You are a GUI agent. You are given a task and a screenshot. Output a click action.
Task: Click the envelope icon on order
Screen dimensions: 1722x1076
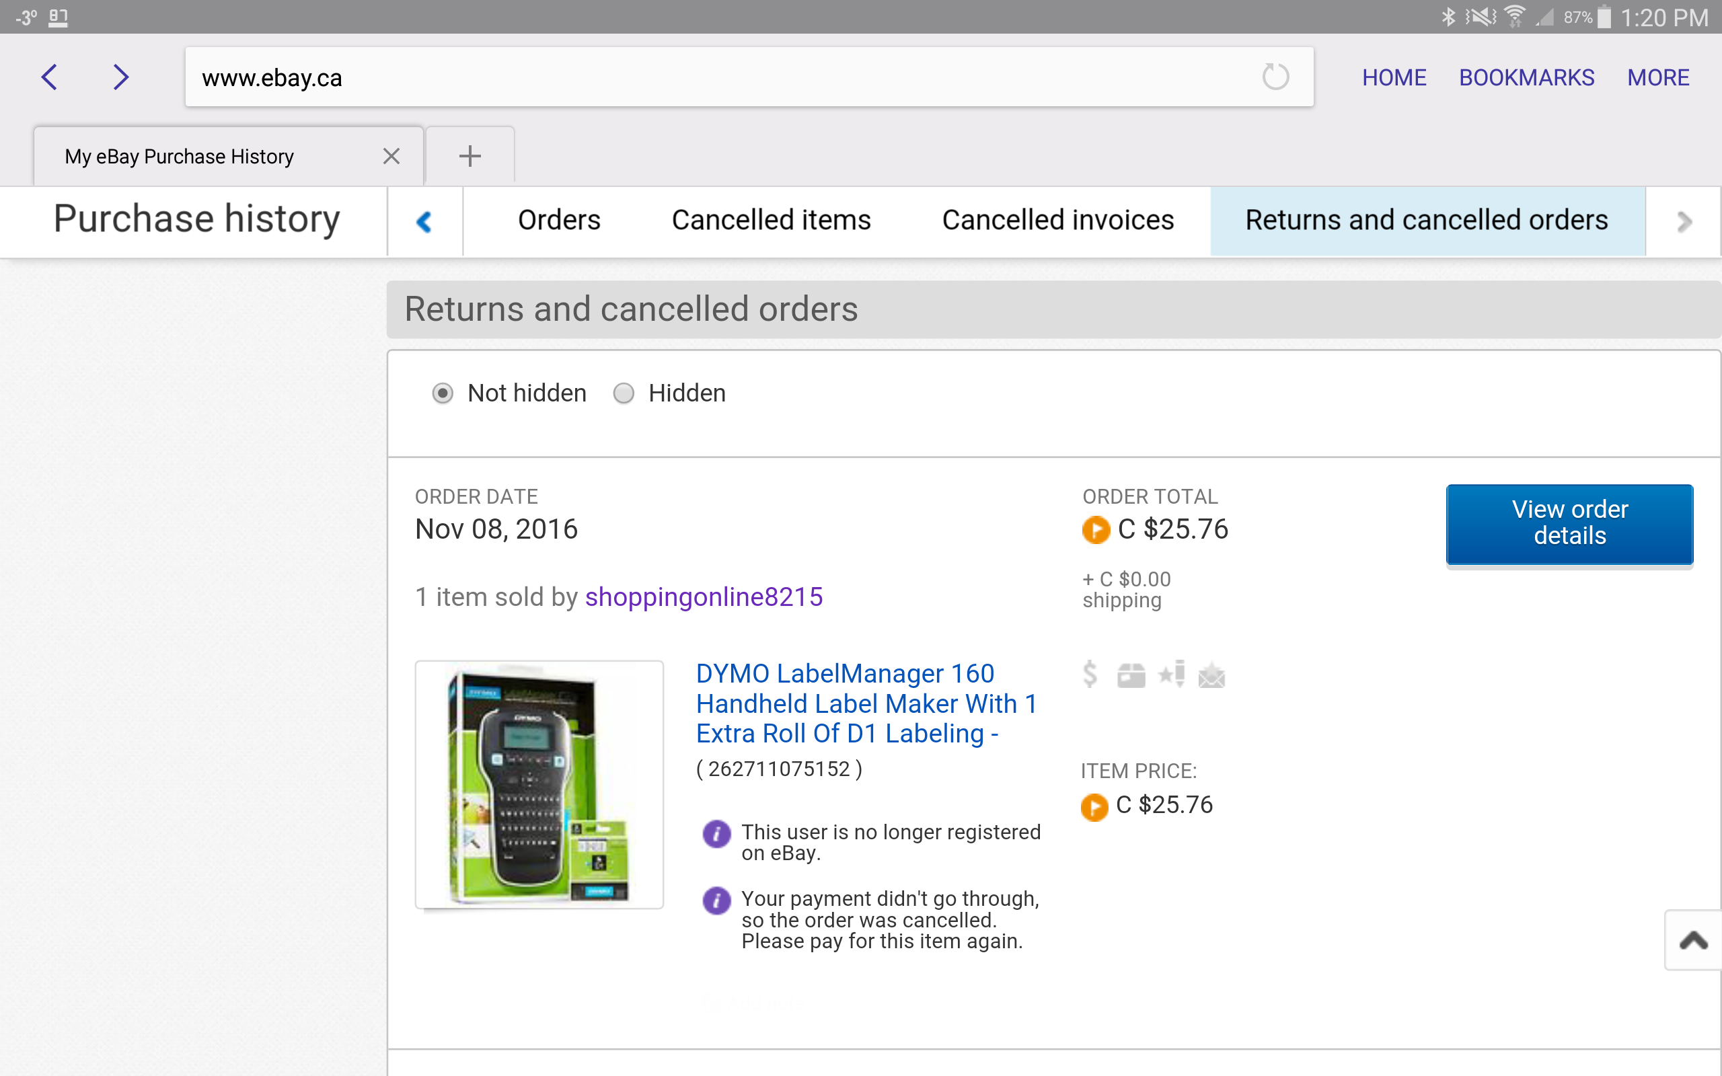(1211, 676)
